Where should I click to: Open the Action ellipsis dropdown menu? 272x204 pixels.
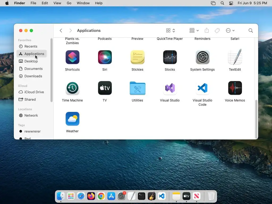230,31
